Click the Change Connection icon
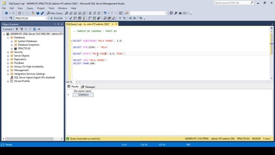The width and height of the screenshot is (275, 155). [11, 18]
